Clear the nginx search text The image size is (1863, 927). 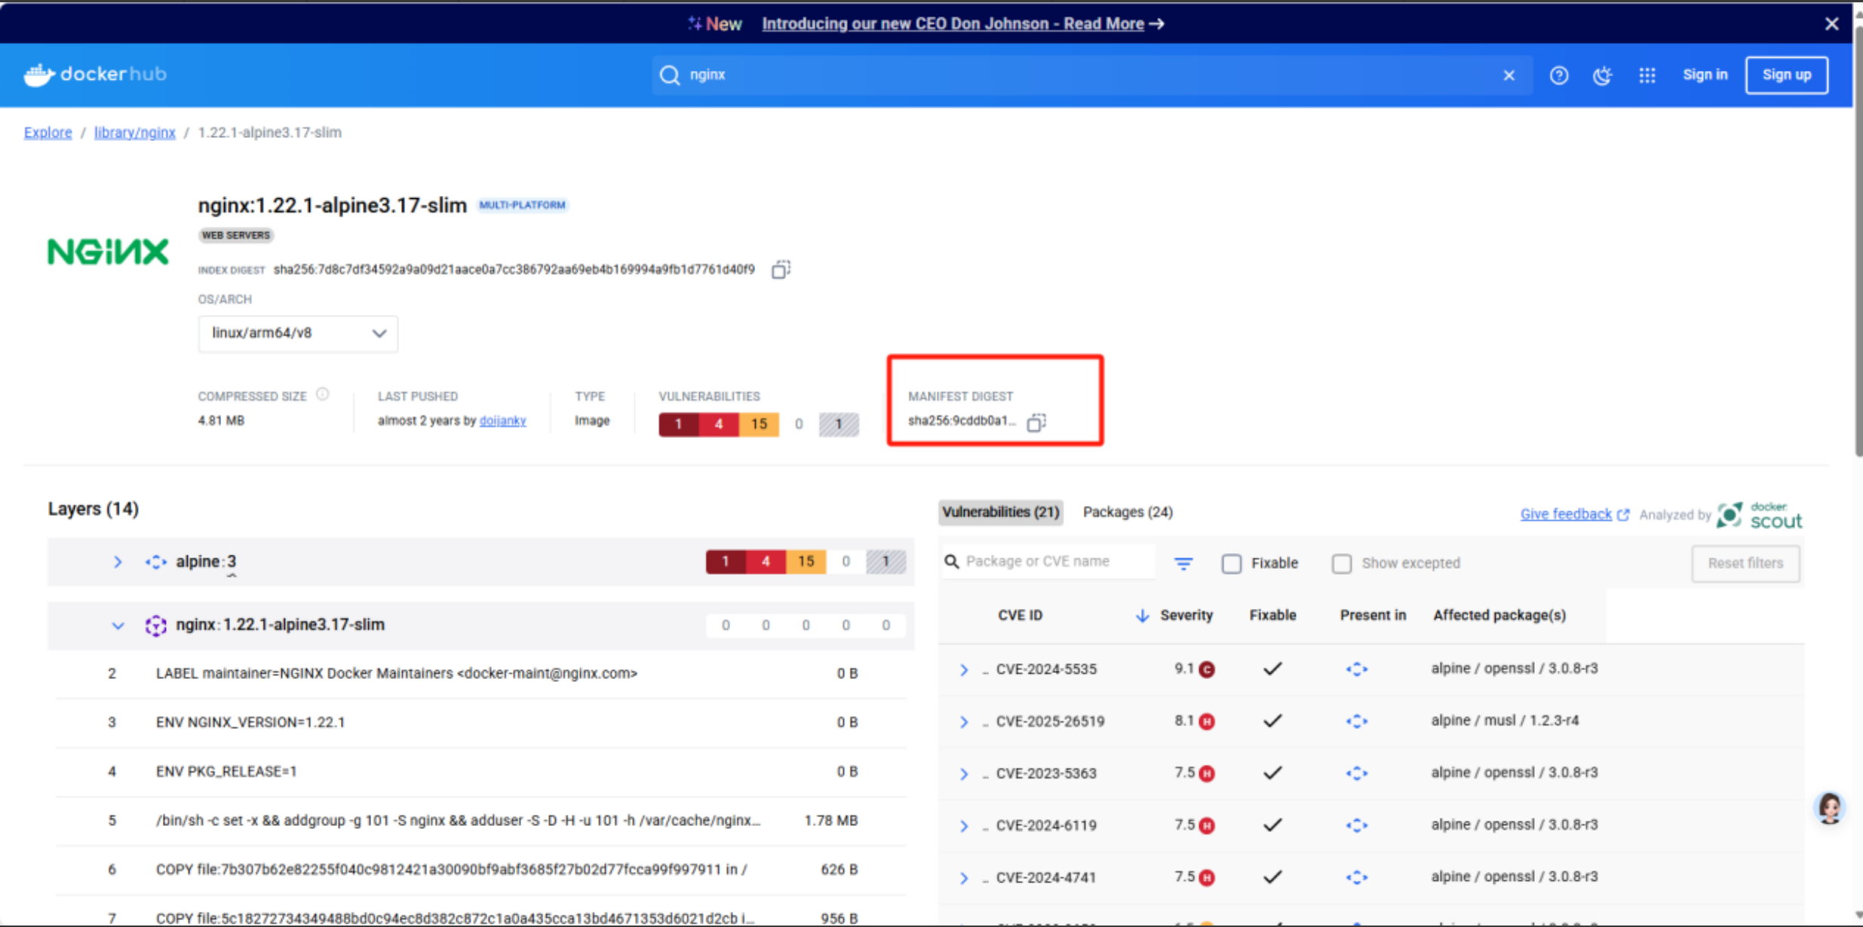point(1509,75)
